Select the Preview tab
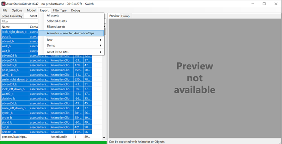 (114, 16)
